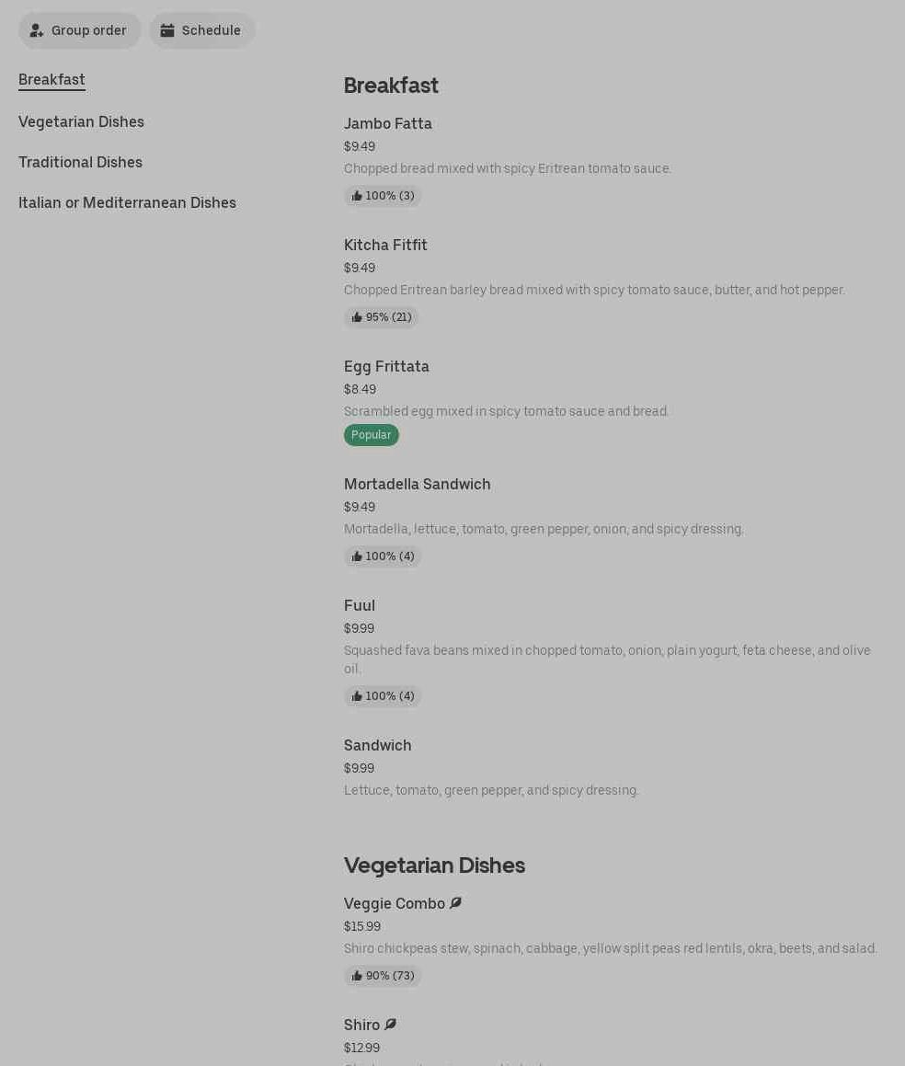This screenshot has height=1066, width=905.
Task: Click the Jambo Fatta thumbs-up rating icon
Action: (x=357, y=196)
